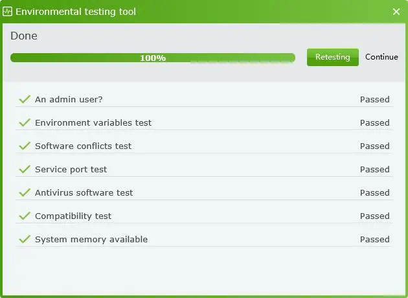Click the checkmark beside Environment variables test

coord(25,122)
